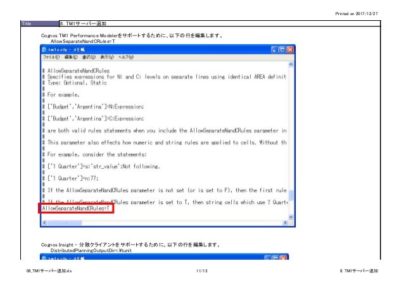
Task: Close the tm1s.cfg Notepad window
Action: (290, 50)
